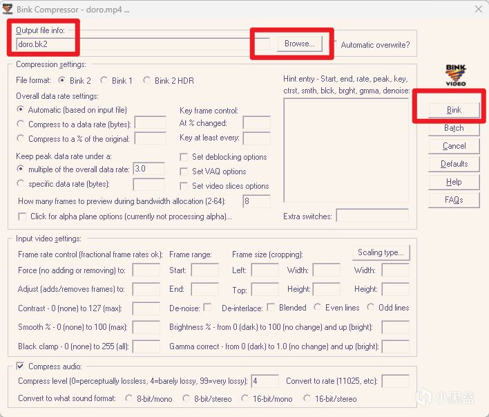489x417 pixels.
Task: Click the Cancel button
Action: 454,146
